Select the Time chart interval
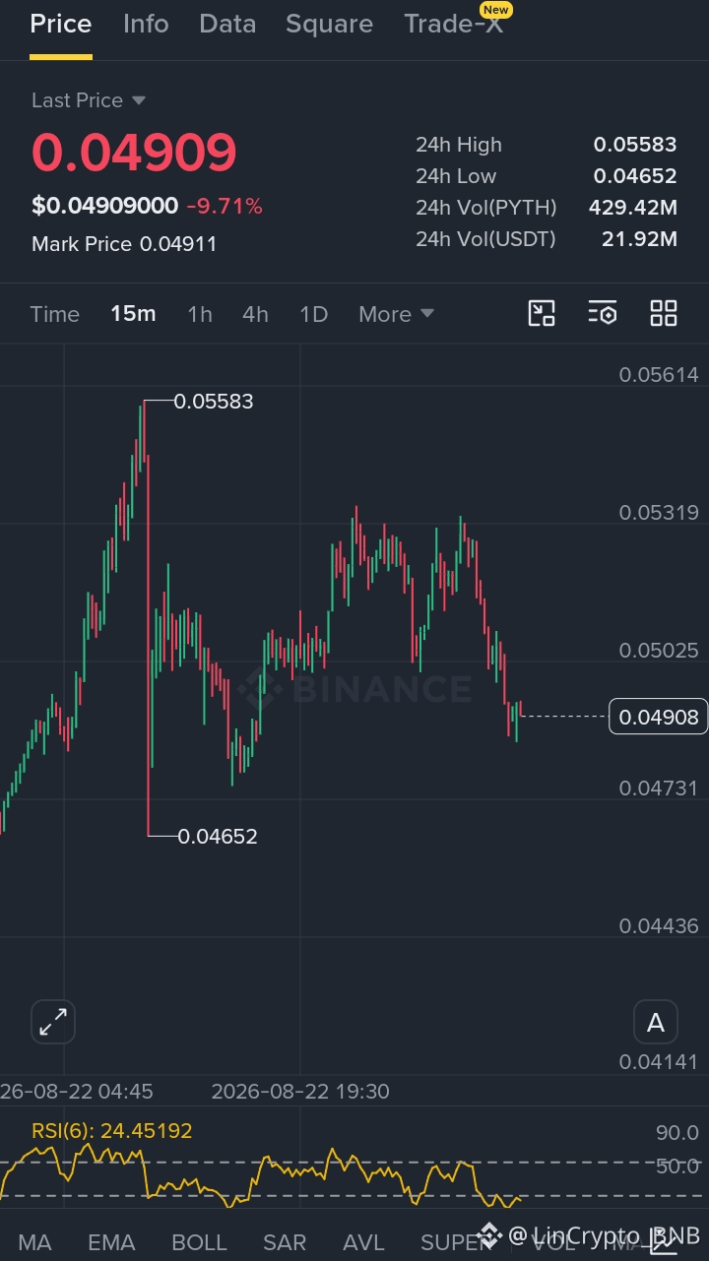The height and width of the screenshot is (1261, 709). coord(54,314)
